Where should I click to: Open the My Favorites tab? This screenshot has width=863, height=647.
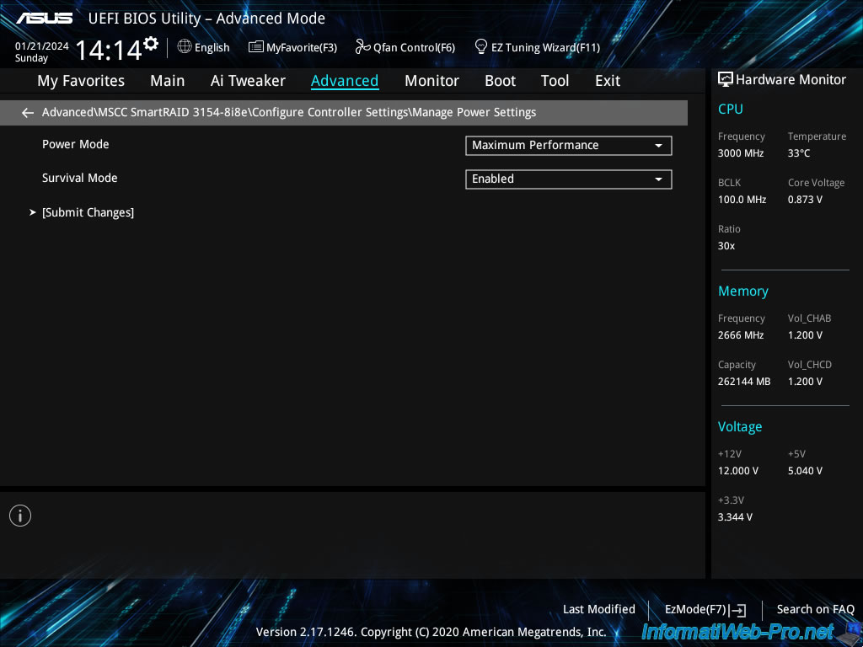(81, 81)
